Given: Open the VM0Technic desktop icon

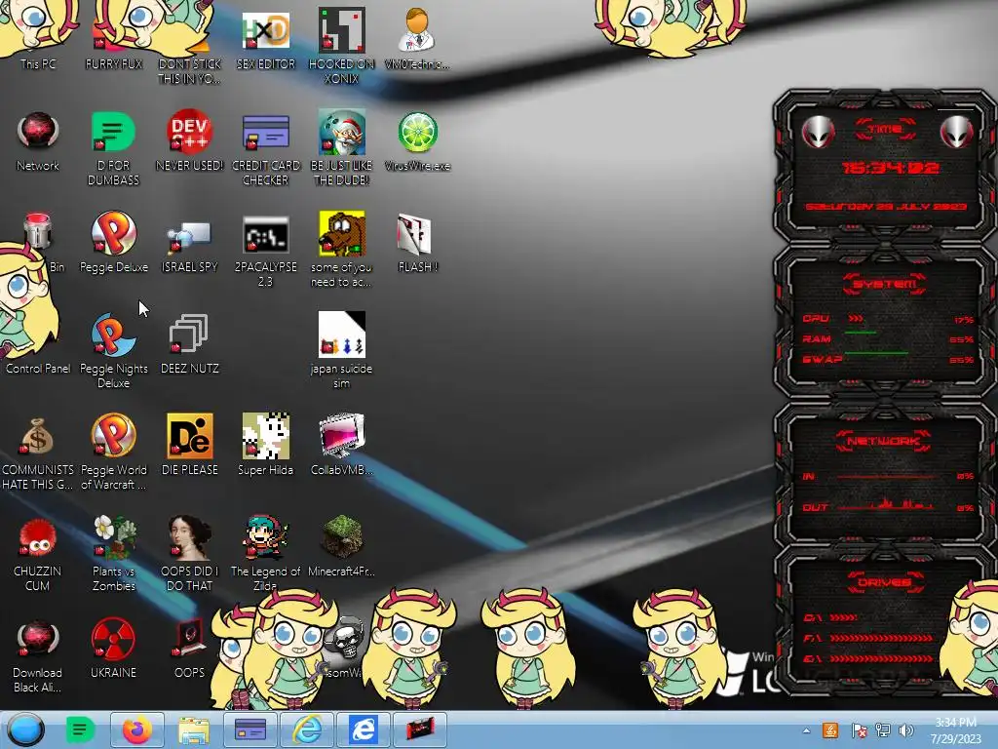Looking at the screenshot, I should pyautogui.click(x=417, y=39).
